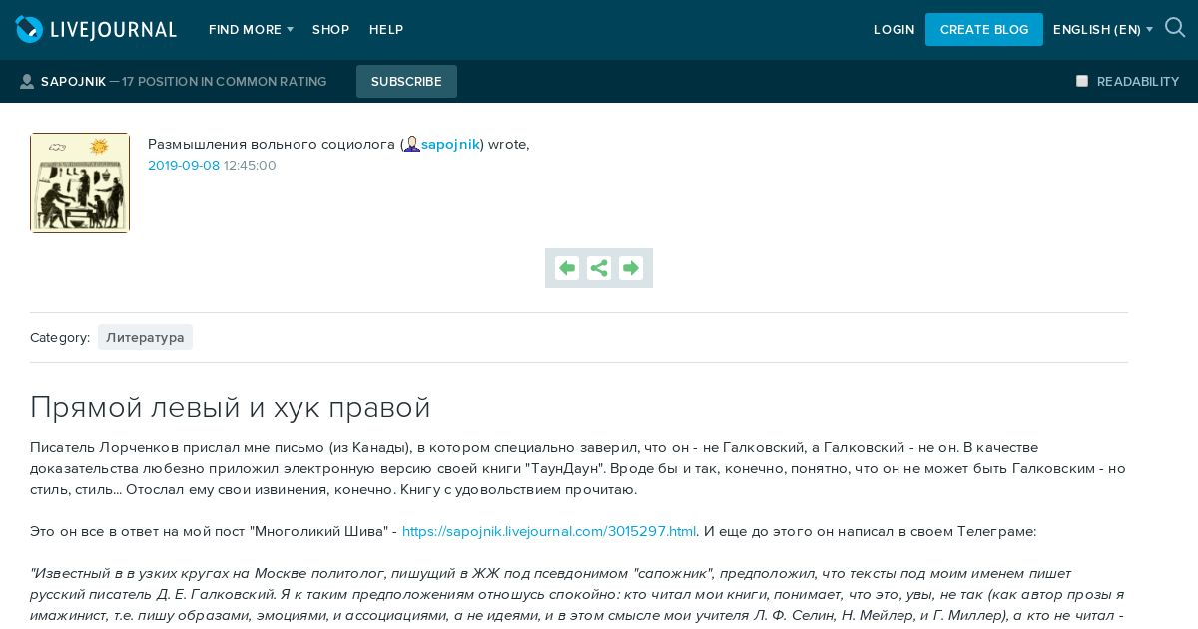This screenshot has width=1198, height=629.
Task: Open the search magnifier icon
Action: click(x=1175, y=28)
